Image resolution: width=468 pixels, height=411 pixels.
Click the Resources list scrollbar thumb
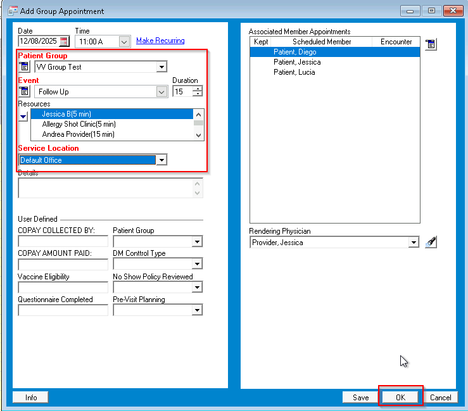coord(198,123)
